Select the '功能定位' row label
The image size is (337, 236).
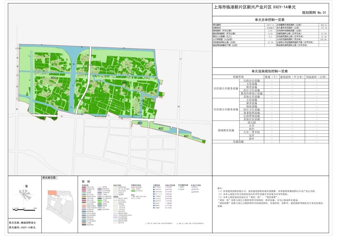(217, 28)
